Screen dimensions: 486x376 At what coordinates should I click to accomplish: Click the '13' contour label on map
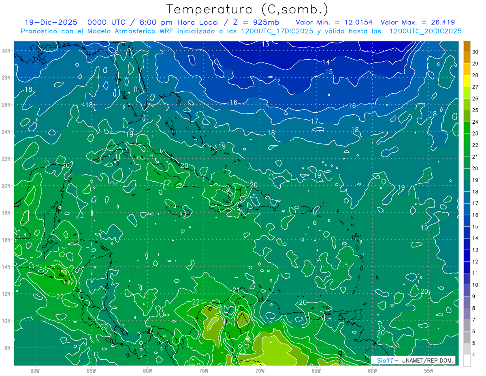[265, 44]
